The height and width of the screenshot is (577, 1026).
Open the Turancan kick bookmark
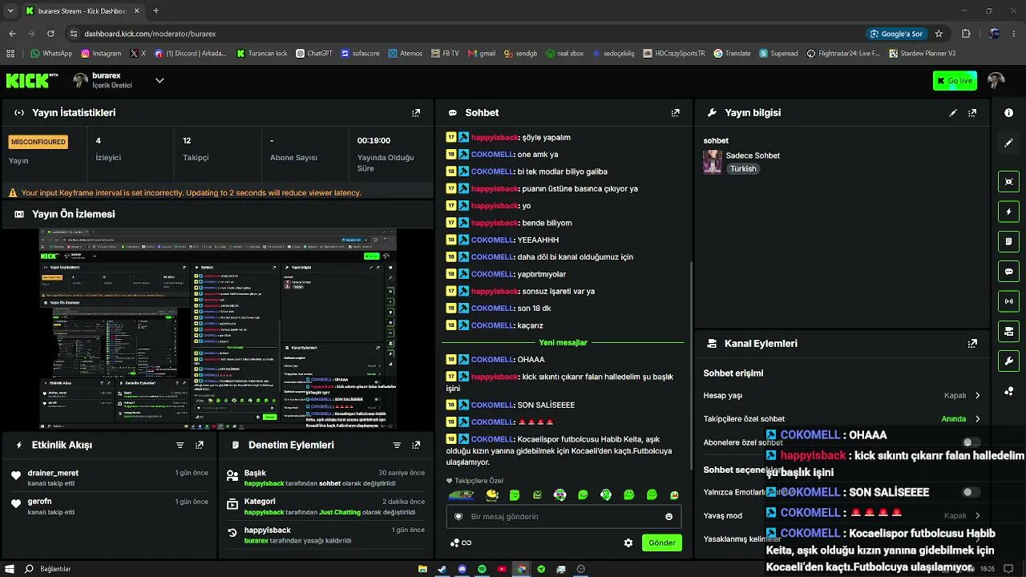(262, 54)
